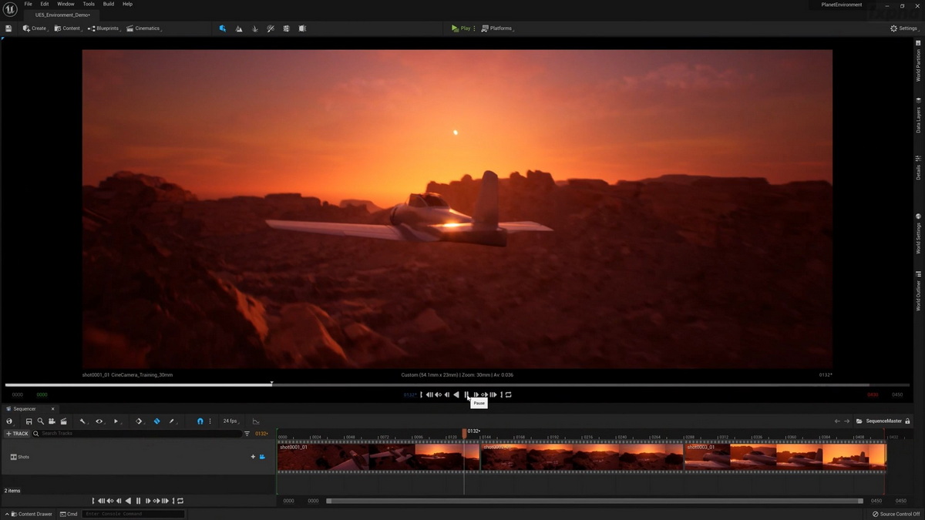The height and width of the screenshot is (520, 925).
Task: Open Sequencer actions wrench dropdown
Action: [83, 421]
